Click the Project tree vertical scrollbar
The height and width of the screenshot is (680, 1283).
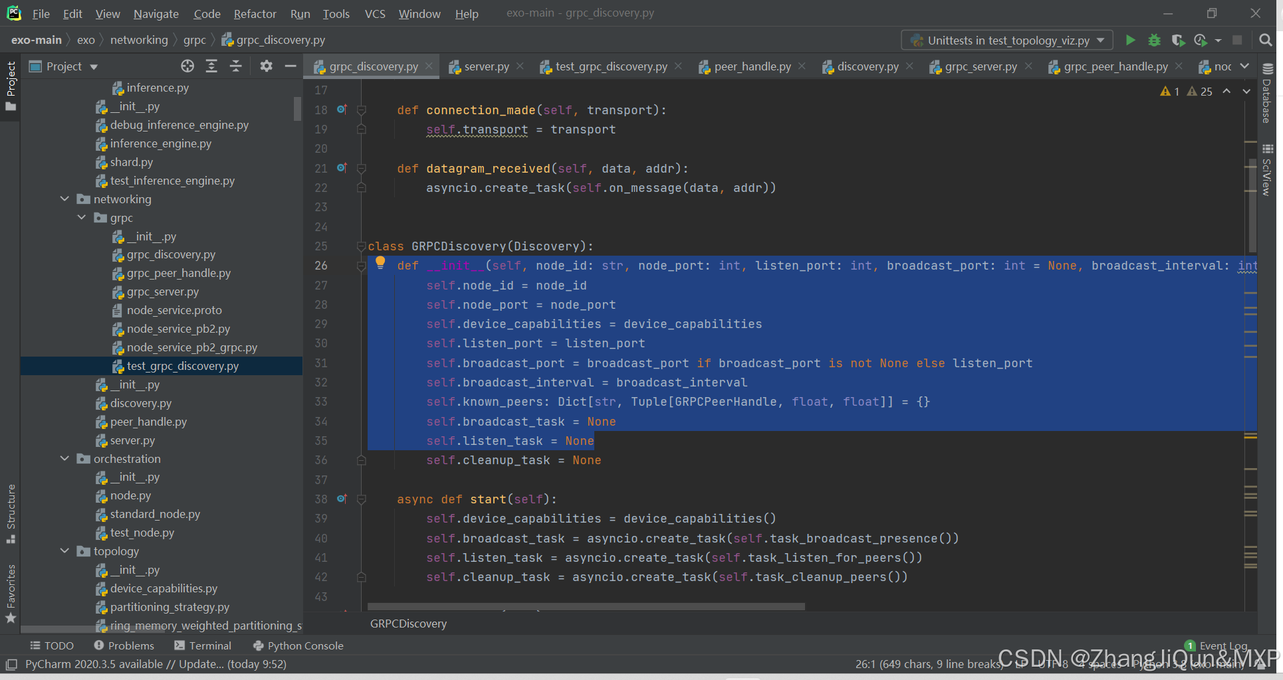tap(297, 108)
